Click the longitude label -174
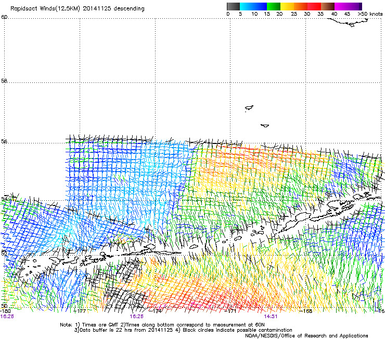This screenshot has width=385, height=339. click(156, 311)
